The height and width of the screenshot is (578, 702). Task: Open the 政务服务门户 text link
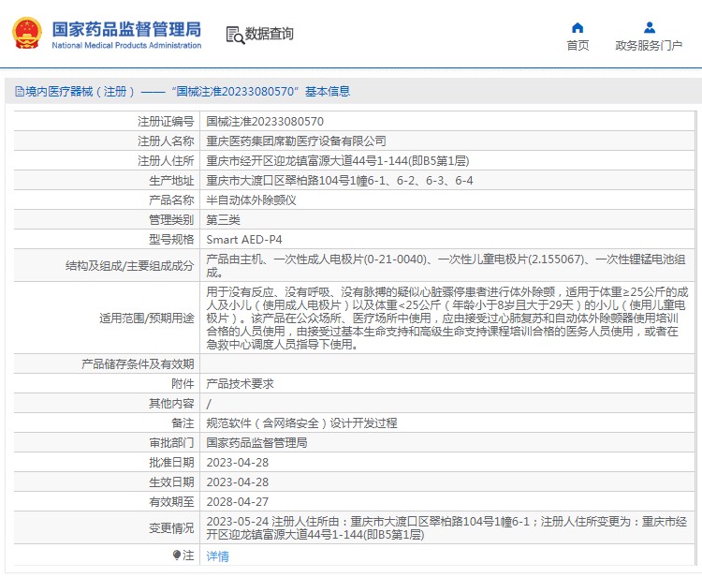tap(649, 46)
